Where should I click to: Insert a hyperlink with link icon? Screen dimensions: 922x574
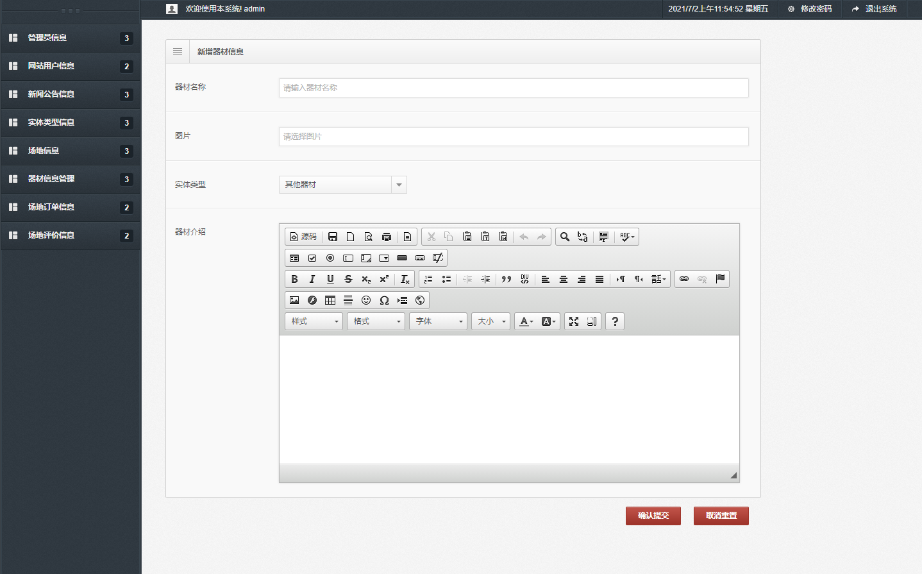[684, 279]
